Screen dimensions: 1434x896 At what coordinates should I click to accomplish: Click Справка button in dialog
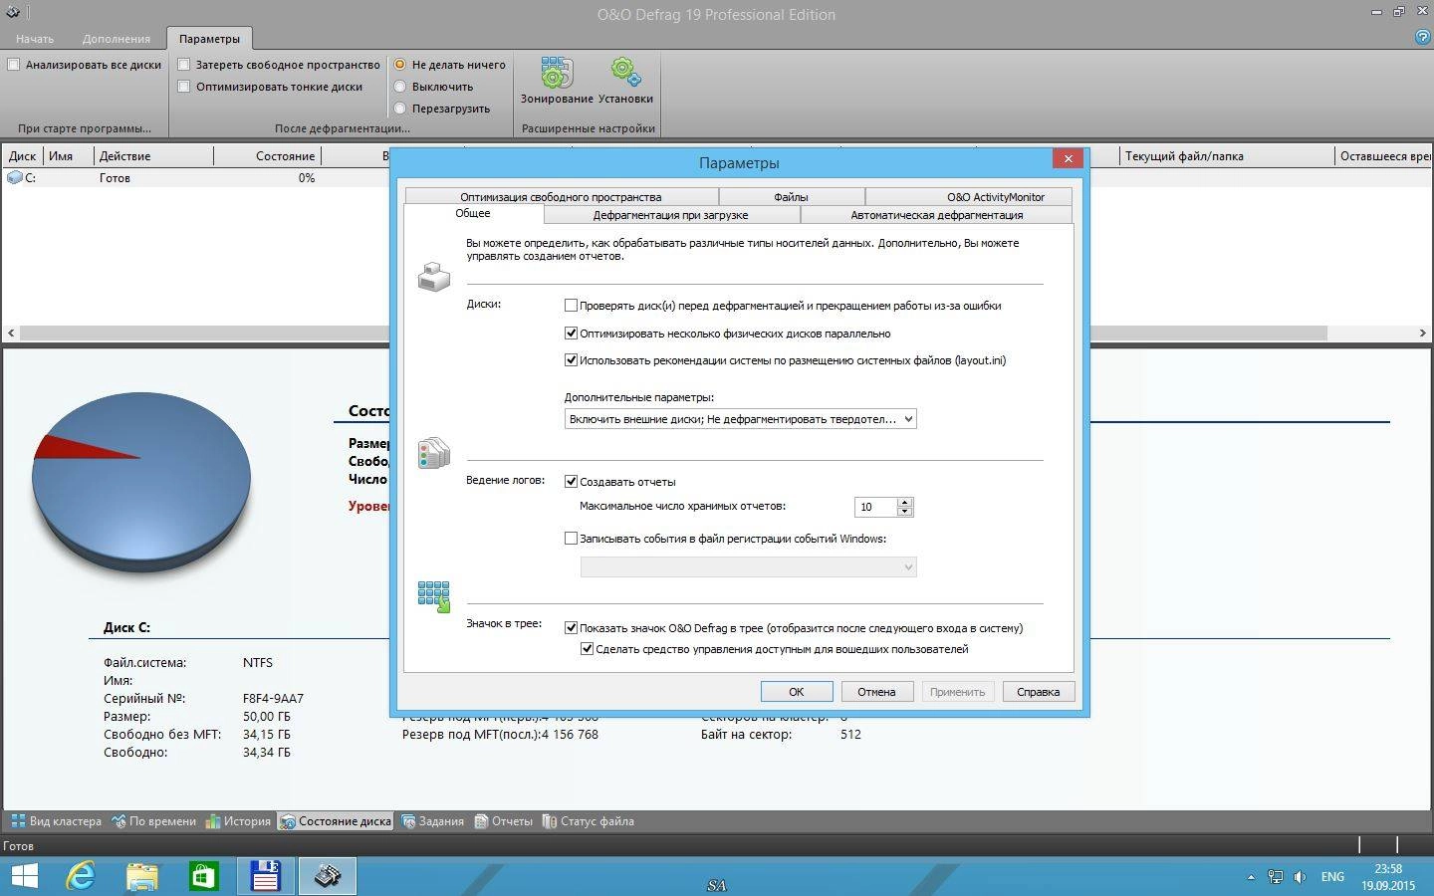tap(1038, 692)
